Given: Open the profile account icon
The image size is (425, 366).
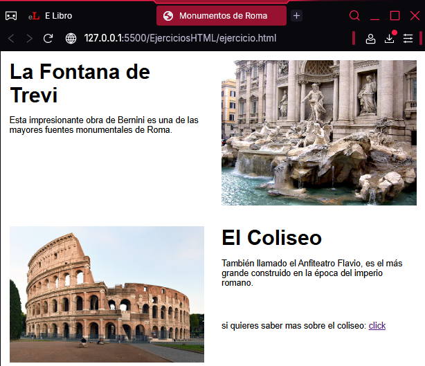Looking at the screenshot, I should [370, 39].
